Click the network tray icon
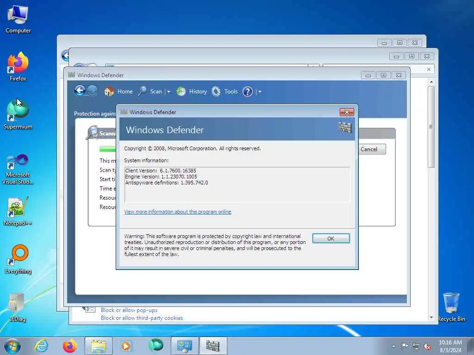The image size is (474, 355). (x=416, y=347)
